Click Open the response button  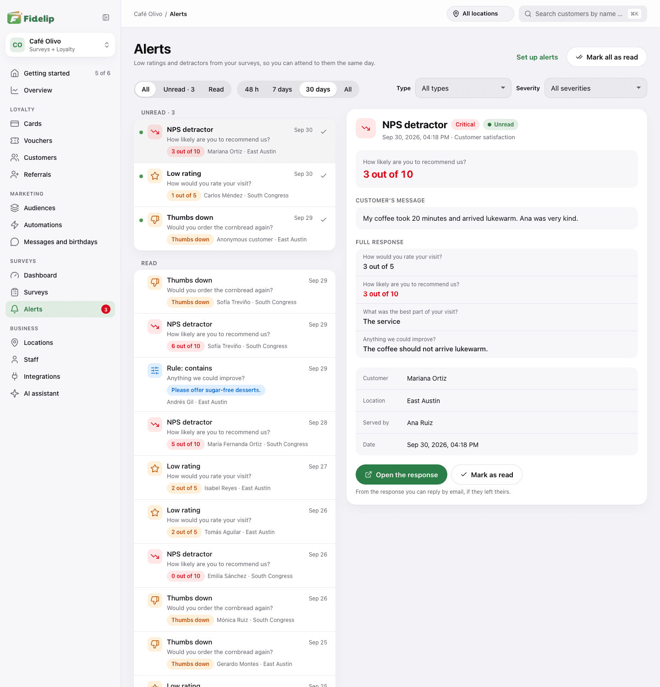401,474
